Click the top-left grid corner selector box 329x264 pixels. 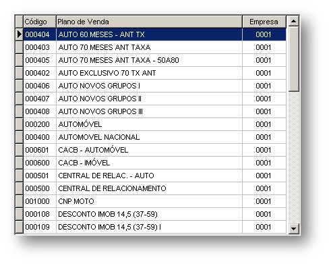coord(19,22)
